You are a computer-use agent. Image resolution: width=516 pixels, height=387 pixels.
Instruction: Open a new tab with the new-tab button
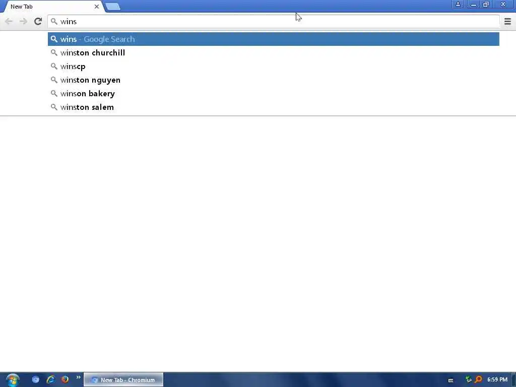(113, 7)
